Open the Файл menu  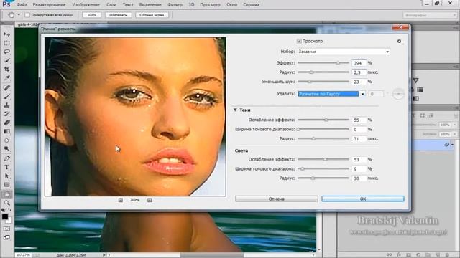click(22, 5)
